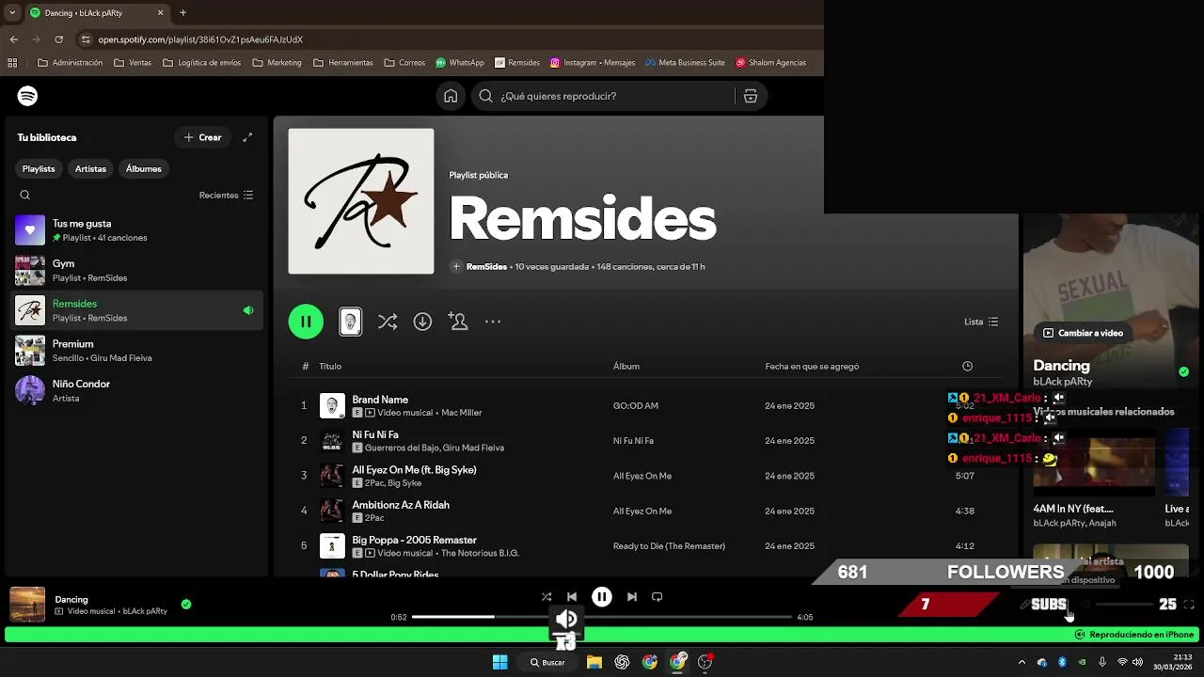
Task: Open the browse icon in search bar
Action: (x=751, y=96)
